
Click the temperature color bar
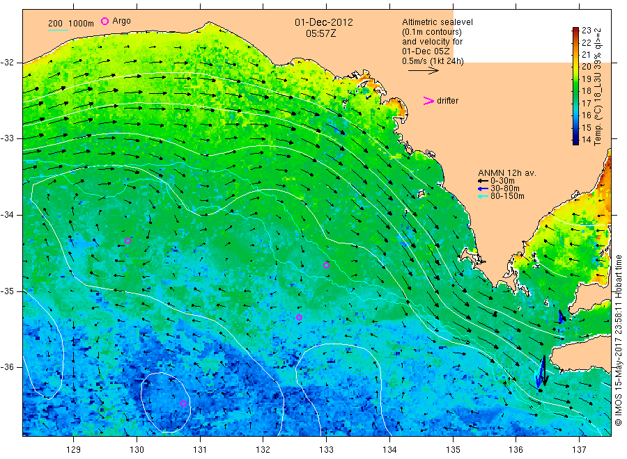(x=575, y=86)
